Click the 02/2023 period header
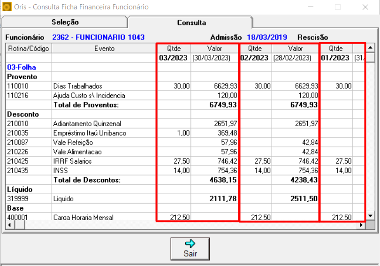 254,58
